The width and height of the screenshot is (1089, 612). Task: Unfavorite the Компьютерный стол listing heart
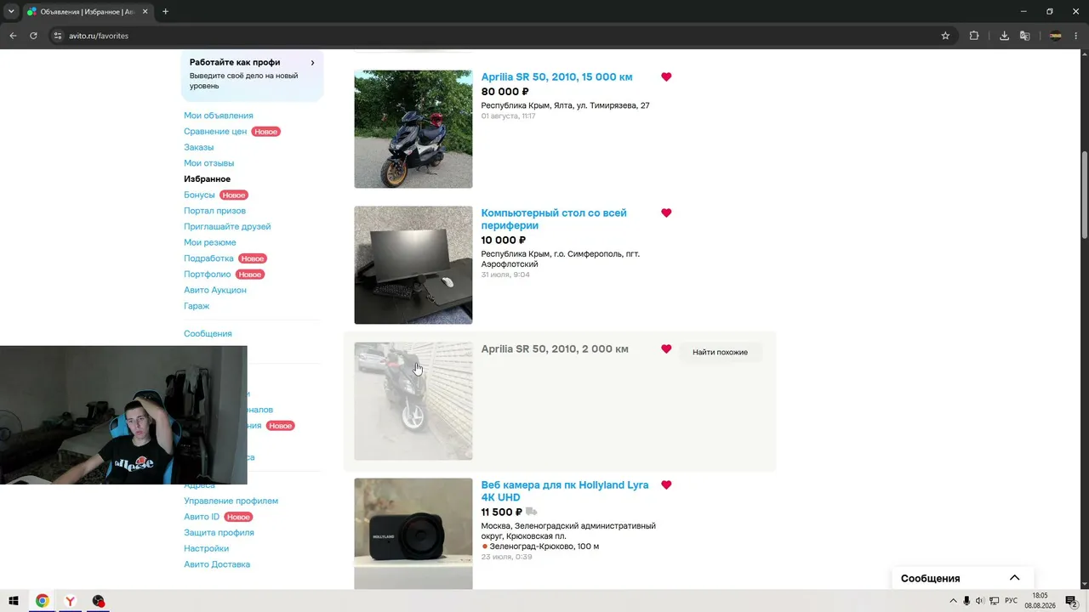(x=666, y=212)
